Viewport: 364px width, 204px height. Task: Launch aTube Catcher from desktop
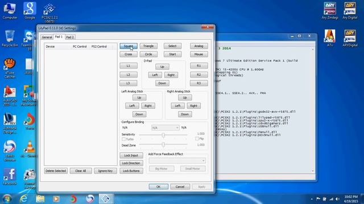click(x=10, y=68)
